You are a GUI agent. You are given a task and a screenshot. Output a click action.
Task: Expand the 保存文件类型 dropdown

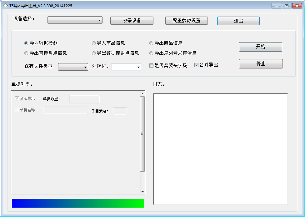pyautogui.click(x=73, y=67)
